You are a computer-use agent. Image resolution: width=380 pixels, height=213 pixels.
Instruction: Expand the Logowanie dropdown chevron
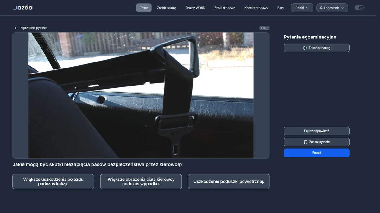tap(343, 8)
